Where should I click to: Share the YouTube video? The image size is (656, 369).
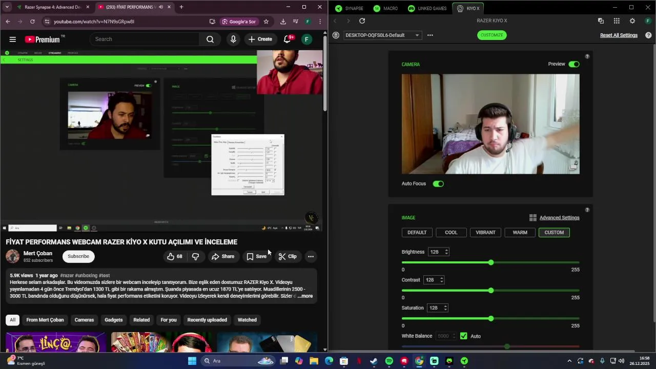pyautogui.click(x=223, y=256)
